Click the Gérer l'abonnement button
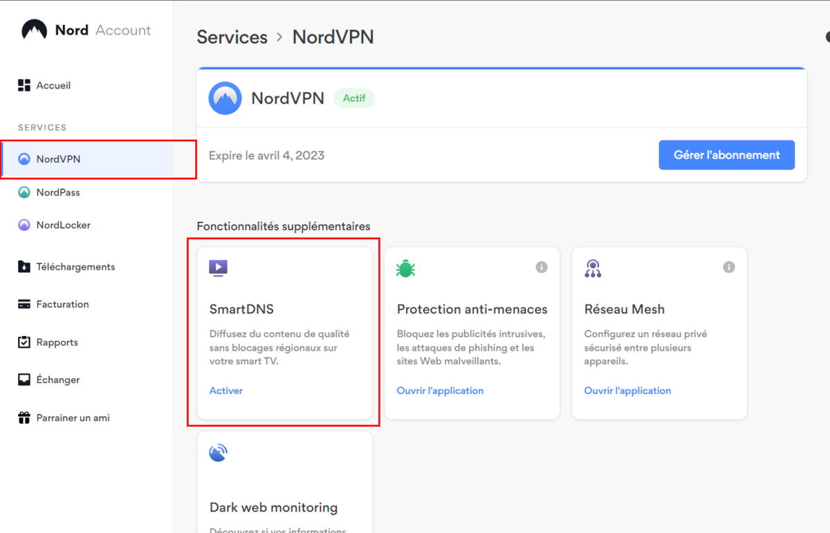Screen dimensions: 830x533 point(727,155)
